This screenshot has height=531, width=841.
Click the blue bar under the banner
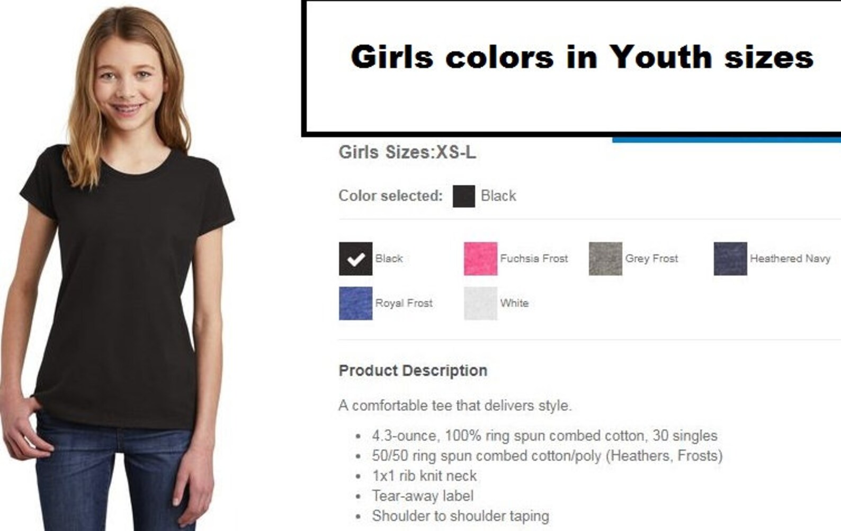[x=727, y=139]
